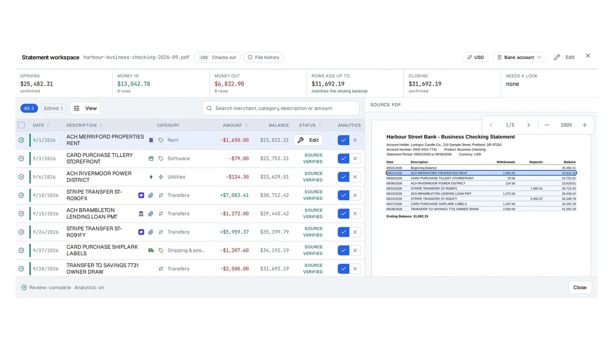Toggle analytics checkmark for MERRIFORD PROPERTIES RENT
This screenshot has width=613, height=344.
pyautogui.click(x=343, y=140)
